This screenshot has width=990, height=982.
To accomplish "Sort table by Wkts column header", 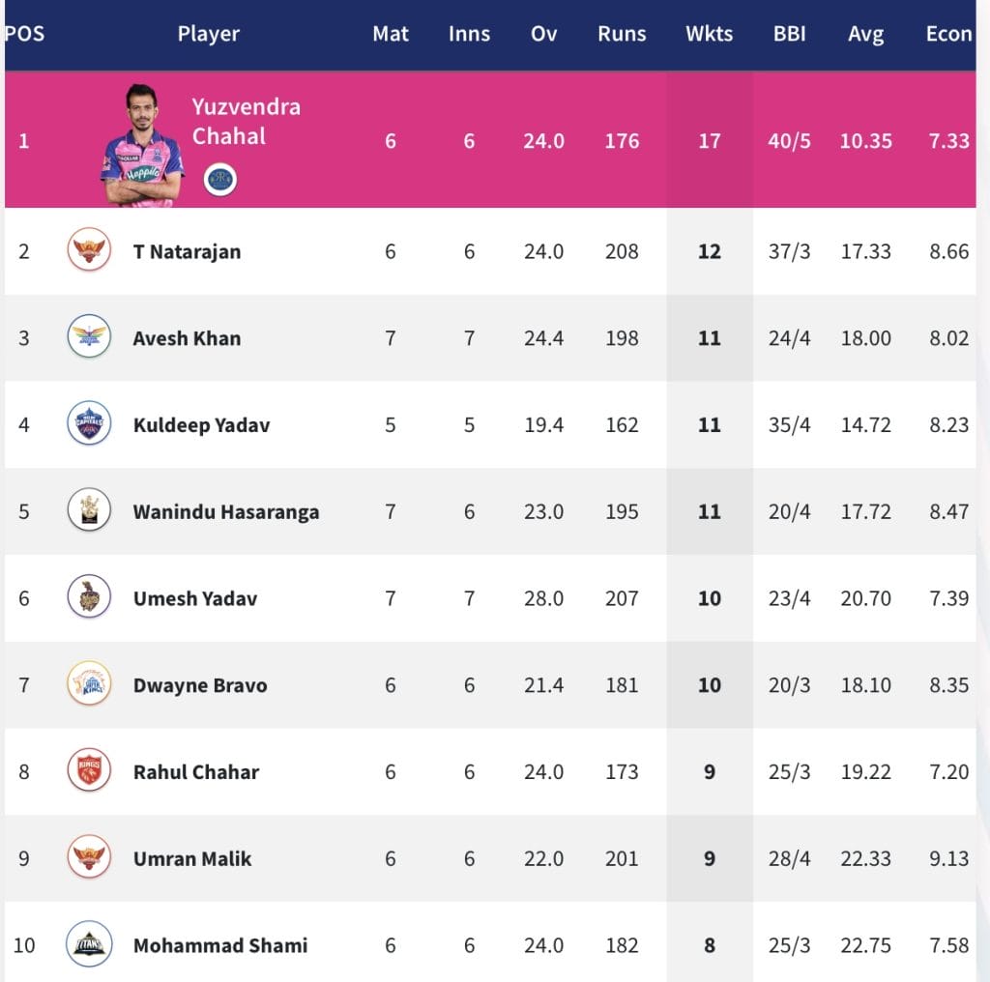I will point(709,34).
